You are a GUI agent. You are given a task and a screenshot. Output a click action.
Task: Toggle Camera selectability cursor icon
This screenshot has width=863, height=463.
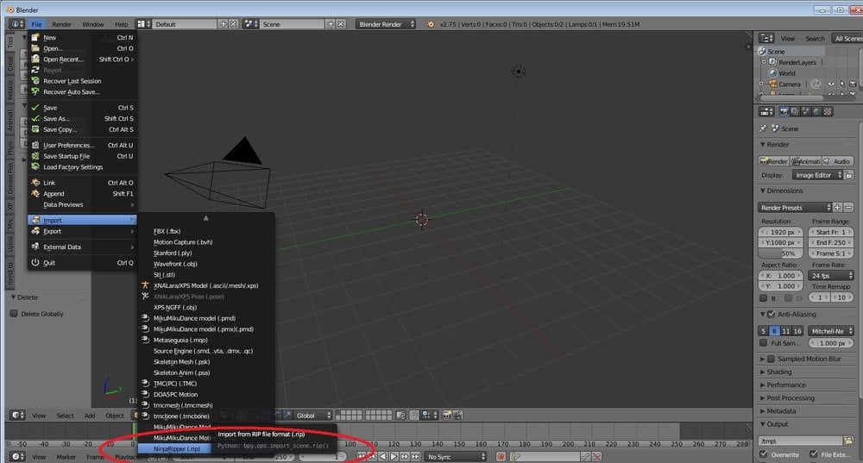842,84
